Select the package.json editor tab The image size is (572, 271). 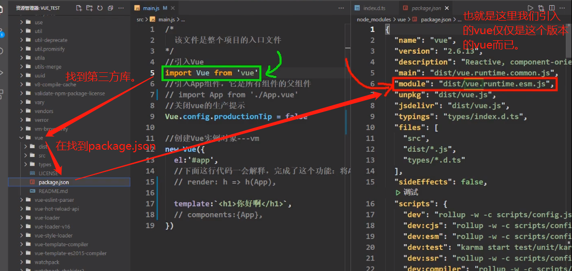(x=427, y=8)
